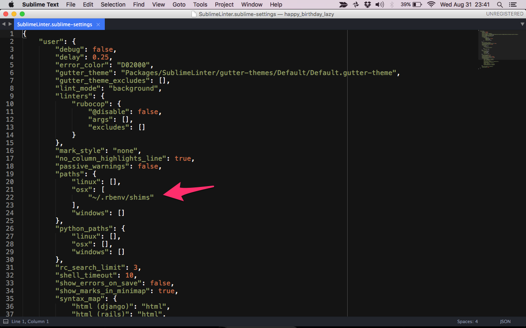Toggle side bar icon in status bar
The width and height of the screenshot is (526, 328).
(5, 321)
